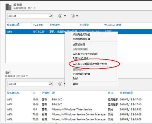Choose 关闭本地服务器 in context menu
The image size is (152, 124).
click(81, 39)
